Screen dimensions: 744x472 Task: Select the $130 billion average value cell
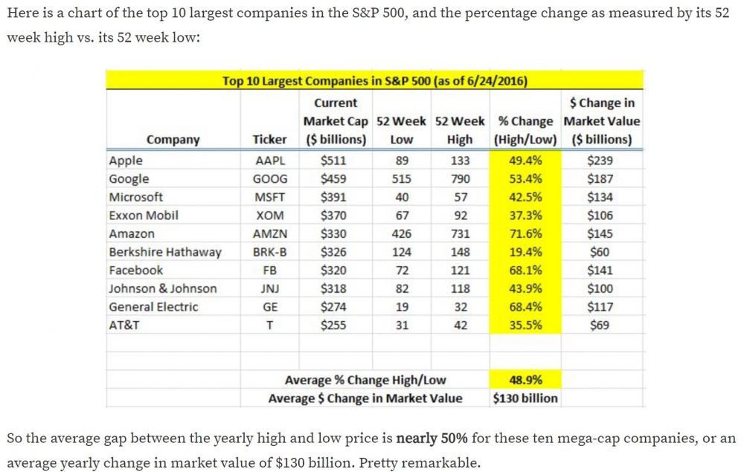tap(525, 398)
